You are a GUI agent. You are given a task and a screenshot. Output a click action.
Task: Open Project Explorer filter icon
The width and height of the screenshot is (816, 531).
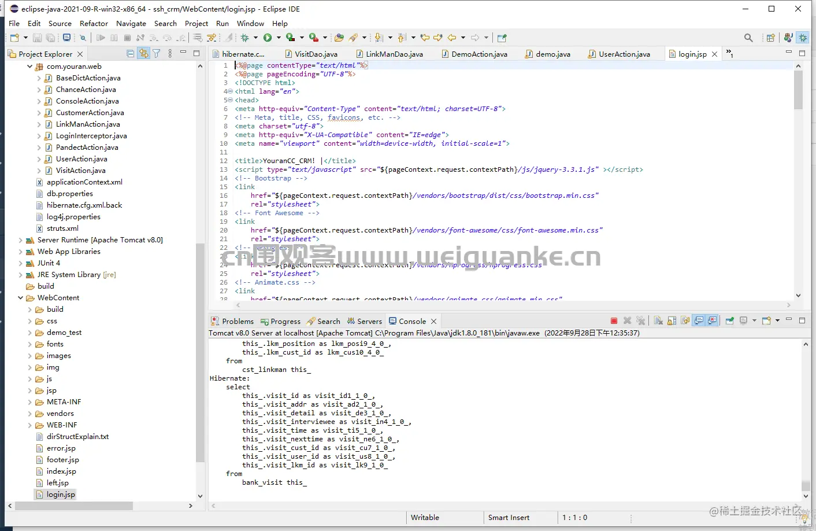[156, 54]
